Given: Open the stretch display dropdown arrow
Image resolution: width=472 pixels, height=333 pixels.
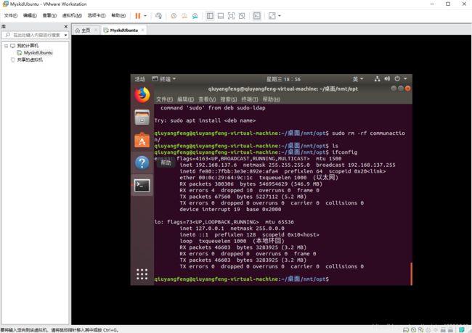Looking at the screenshot, I should click(280, 16).
